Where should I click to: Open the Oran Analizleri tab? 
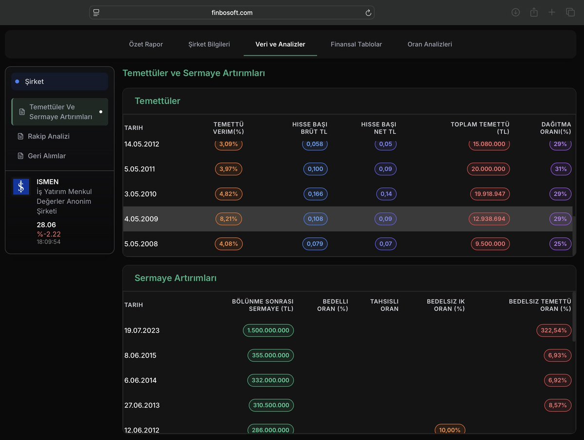430,44
